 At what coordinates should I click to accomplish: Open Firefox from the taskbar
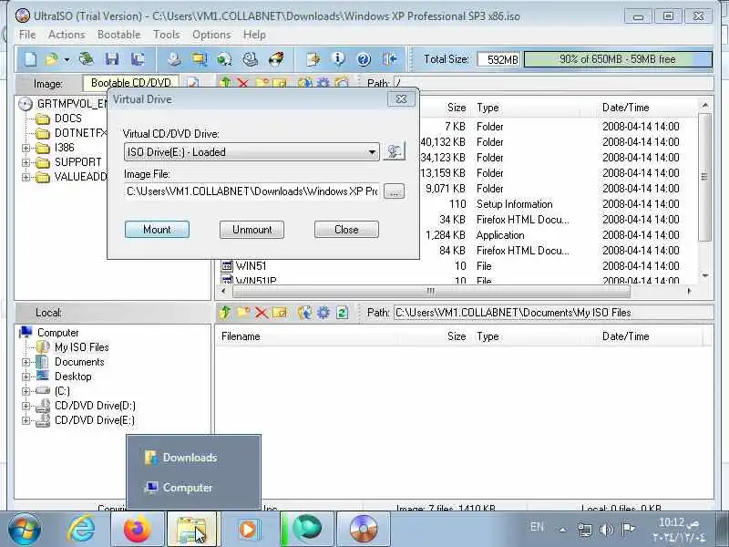pyautogui.click(x=138, y=529)
